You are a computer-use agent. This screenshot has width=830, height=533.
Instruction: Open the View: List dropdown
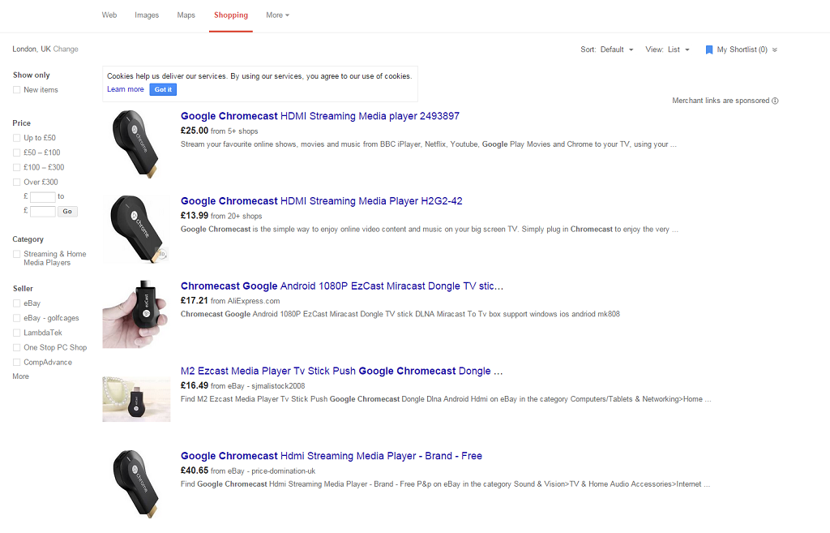click(668, 49)
